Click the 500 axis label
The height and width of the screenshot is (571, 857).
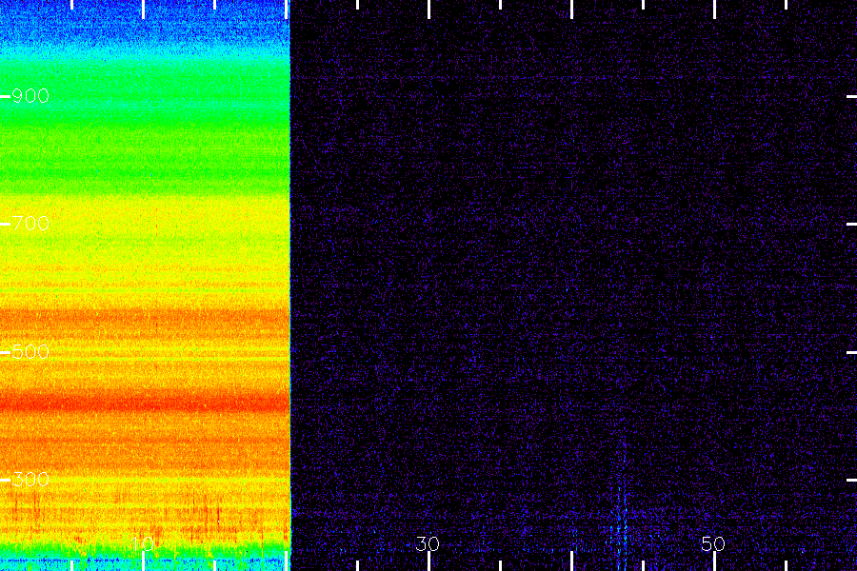tap(30, 352)
